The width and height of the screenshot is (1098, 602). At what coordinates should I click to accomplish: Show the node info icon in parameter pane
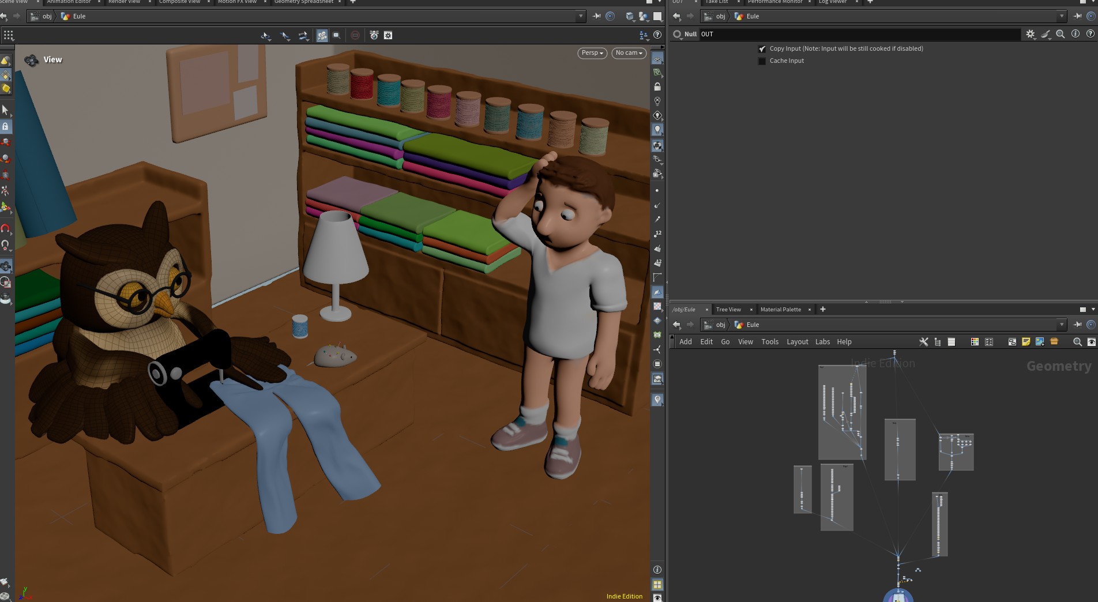pos(1075,34)
